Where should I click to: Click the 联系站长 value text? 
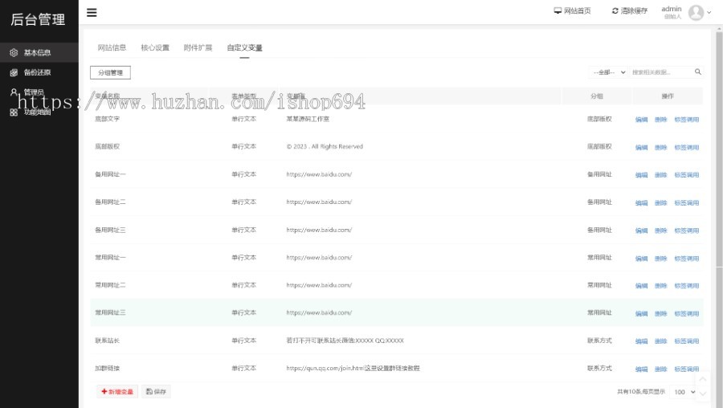point(345,341)
